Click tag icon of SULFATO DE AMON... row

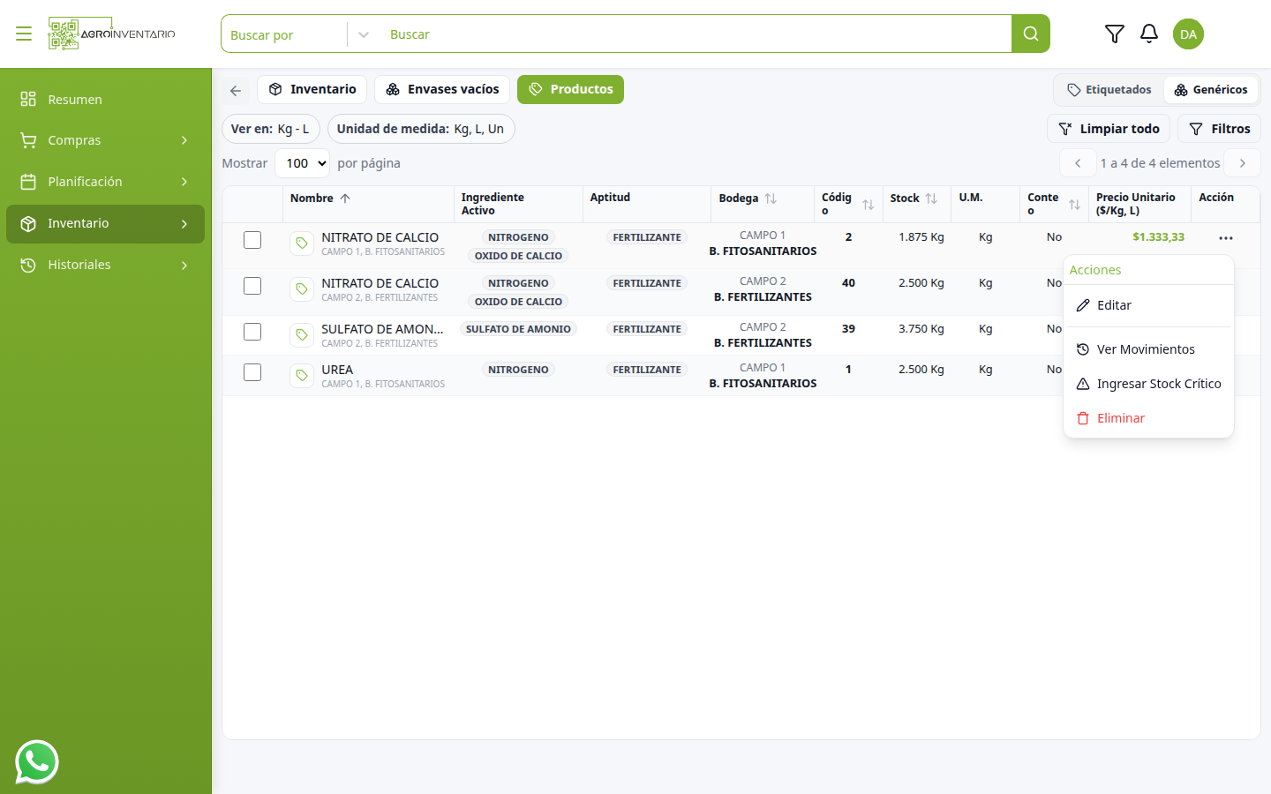click(x=302, y=335)
